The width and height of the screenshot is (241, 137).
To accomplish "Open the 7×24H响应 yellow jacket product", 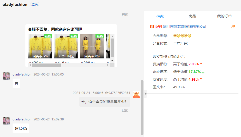I will pos(66,46).
